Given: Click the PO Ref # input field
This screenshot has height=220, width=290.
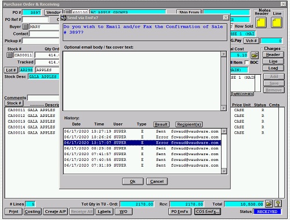Looking at the screenshot, I should pyautogui.click(x=35, y=20).
